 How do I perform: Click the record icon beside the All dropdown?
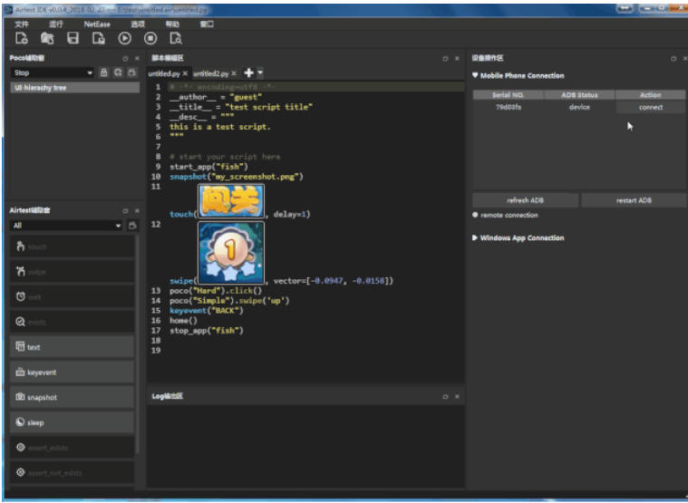pyautogui.click(x=132, y=226)
